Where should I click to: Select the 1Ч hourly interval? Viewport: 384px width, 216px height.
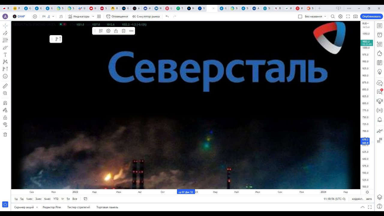click(44, 16)
